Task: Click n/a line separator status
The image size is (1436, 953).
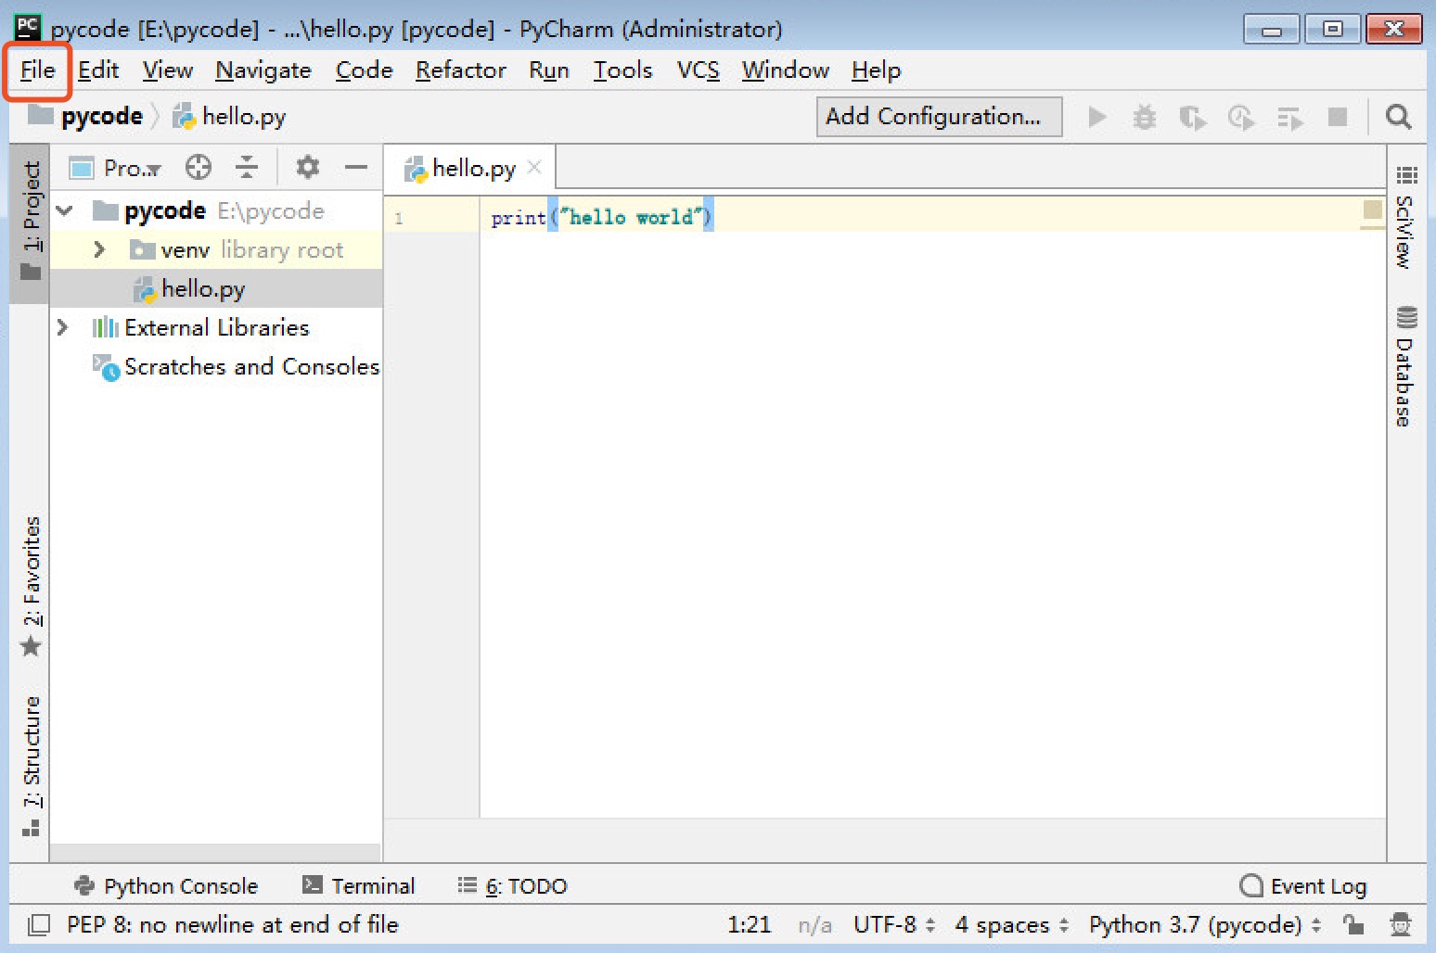Action: pos(814,924)
